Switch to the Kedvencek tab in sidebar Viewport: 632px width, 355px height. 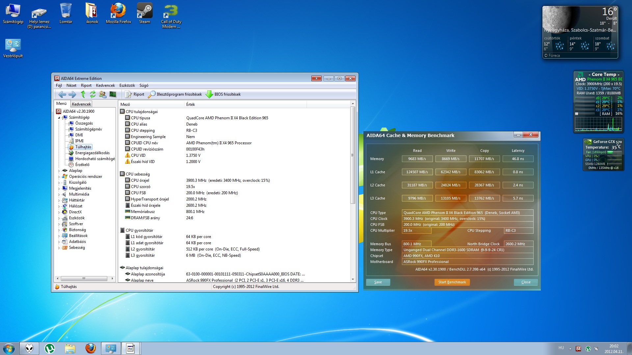[81, 104]
